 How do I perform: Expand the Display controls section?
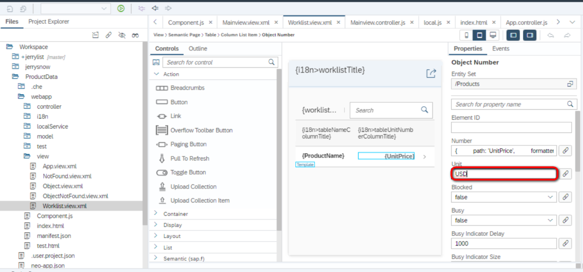tap(157, 225)
